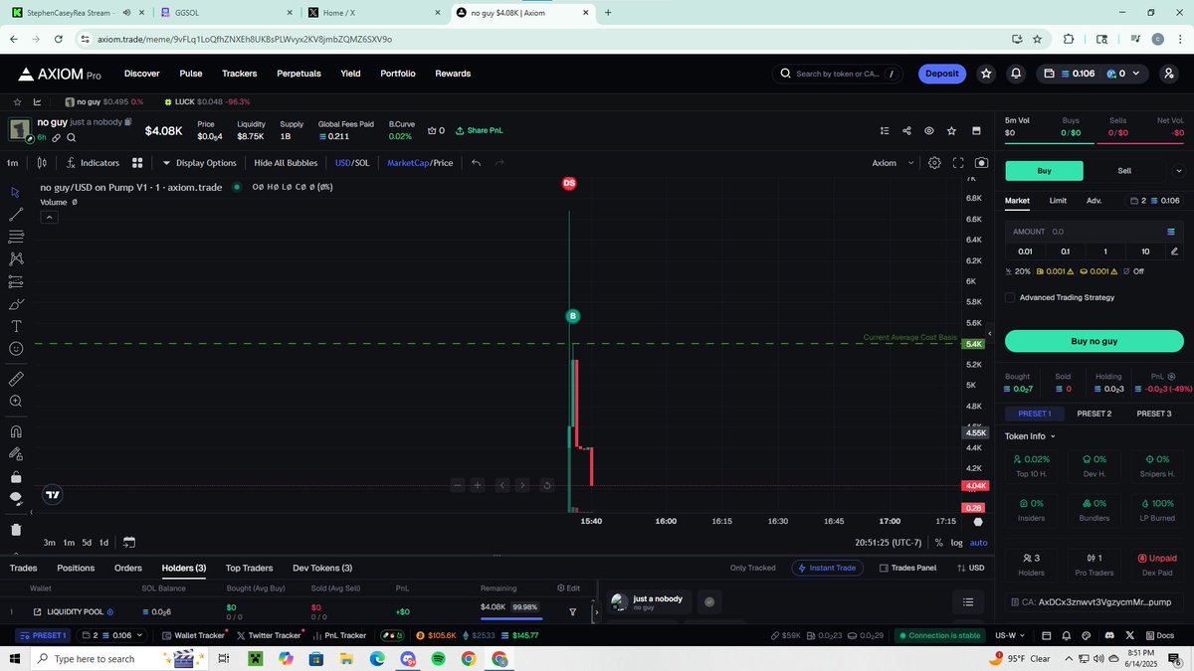
Task: Select the Sell side button
Action: click(1124, 171)
